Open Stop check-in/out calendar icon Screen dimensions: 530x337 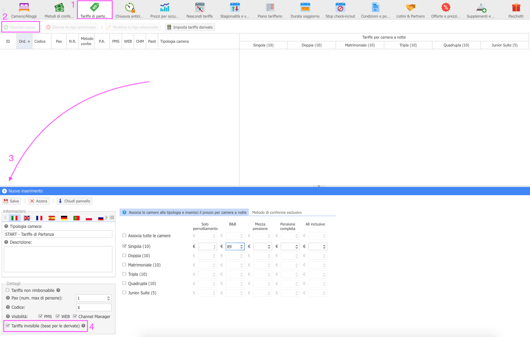coord(340,8)
